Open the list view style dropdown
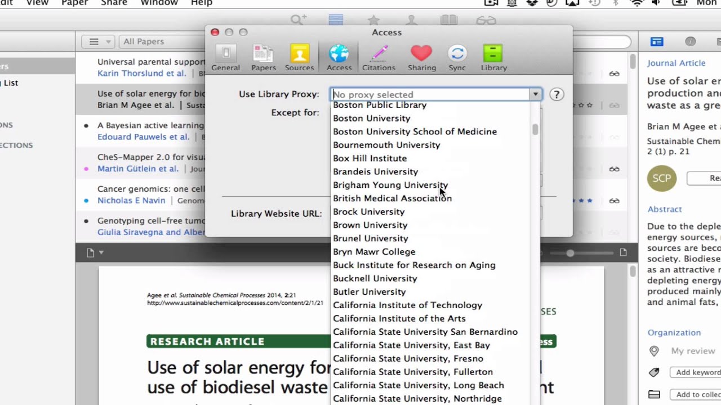 tap(99, 42)
